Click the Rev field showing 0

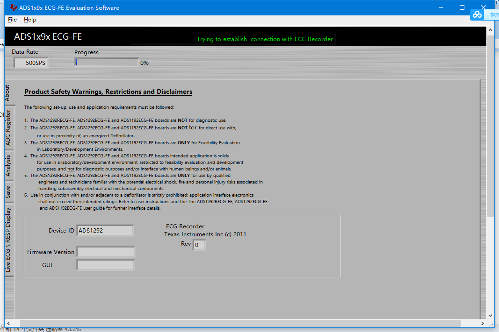(x=199, y=245)
